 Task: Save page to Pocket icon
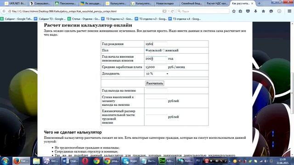point(248,11)
